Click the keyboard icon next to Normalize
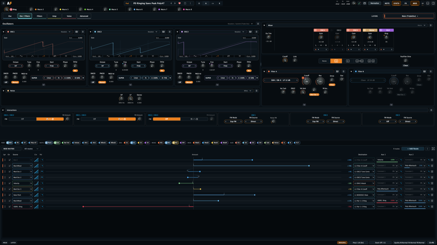The image size is (437, 245). point(364,3)
